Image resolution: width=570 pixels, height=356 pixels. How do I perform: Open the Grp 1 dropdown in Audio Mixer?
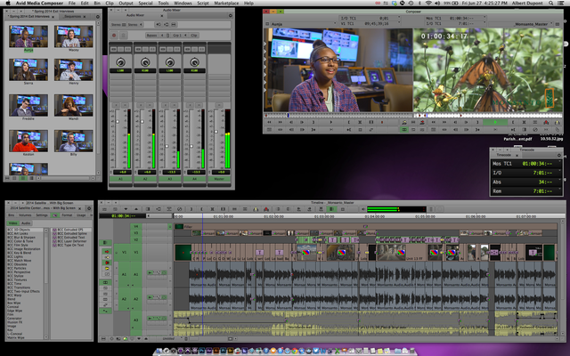(180, 36)
